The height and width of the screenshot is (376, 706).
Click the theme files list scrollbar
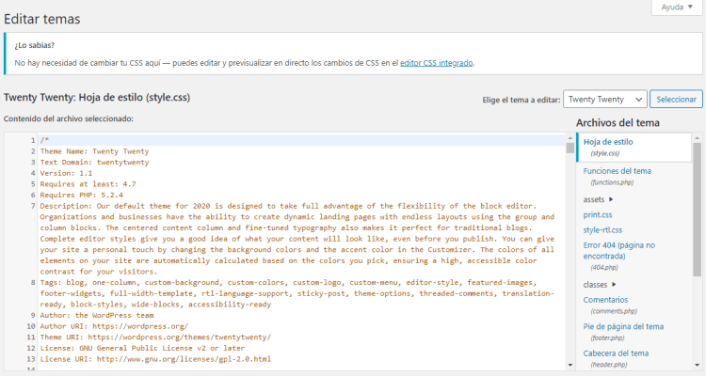pos(698,235)
